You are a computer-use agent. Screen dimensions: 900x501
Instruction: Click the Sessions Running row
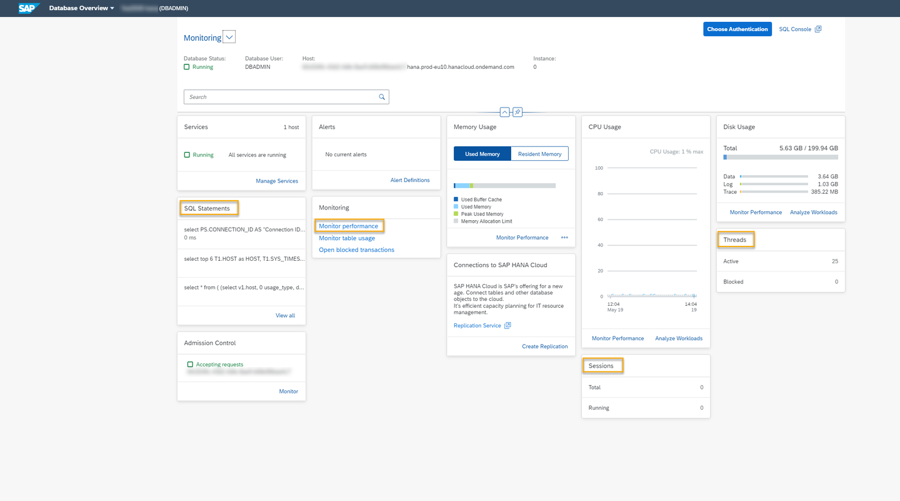(x=646, y=408)
